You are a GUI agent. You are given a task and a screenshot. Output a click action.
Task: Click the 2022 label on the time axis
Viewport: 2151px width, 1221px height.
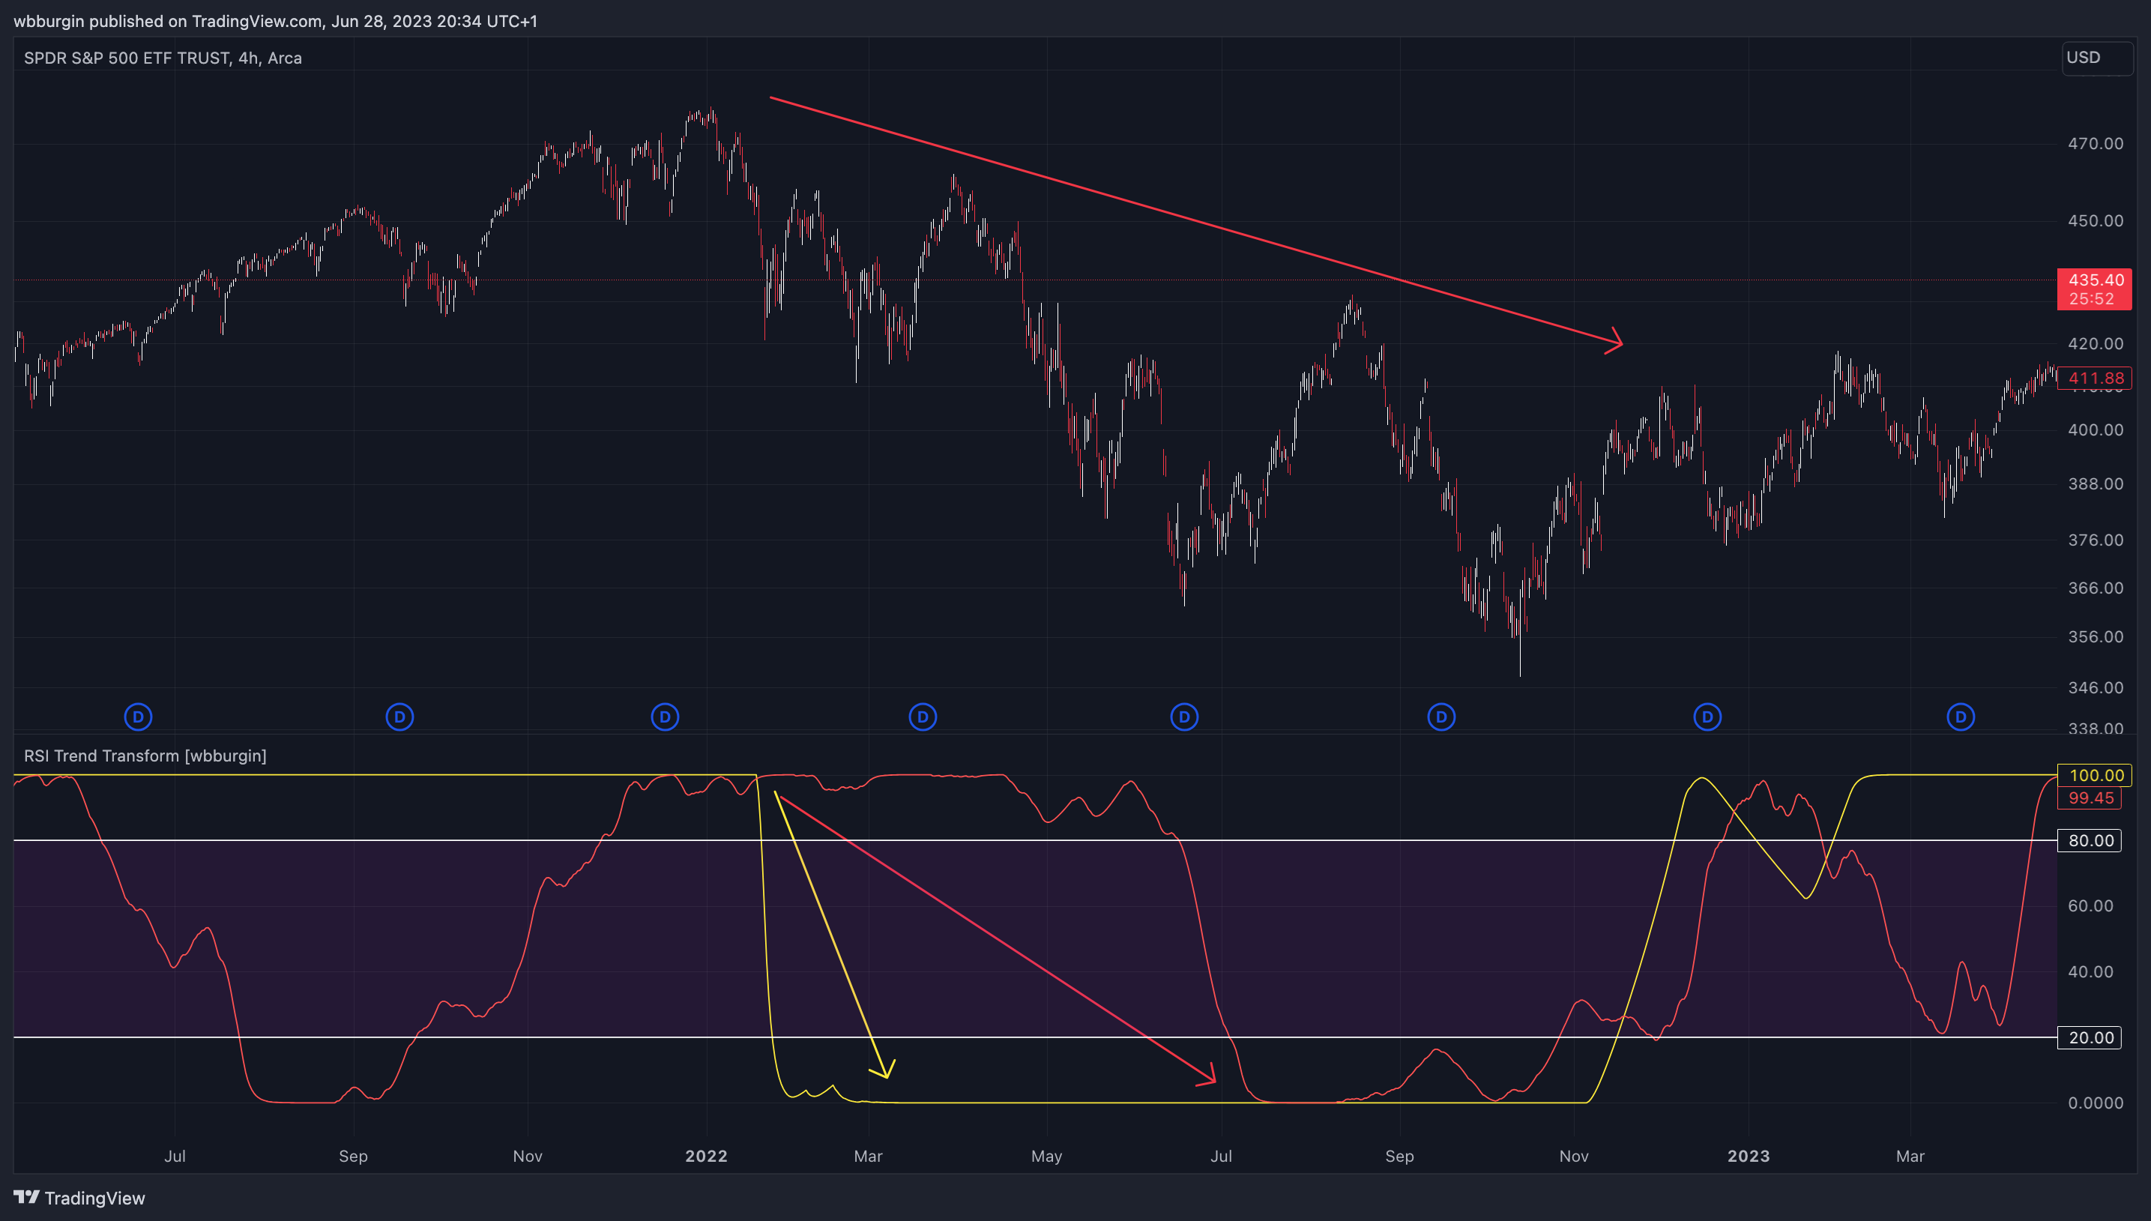tap(706, 1156)
